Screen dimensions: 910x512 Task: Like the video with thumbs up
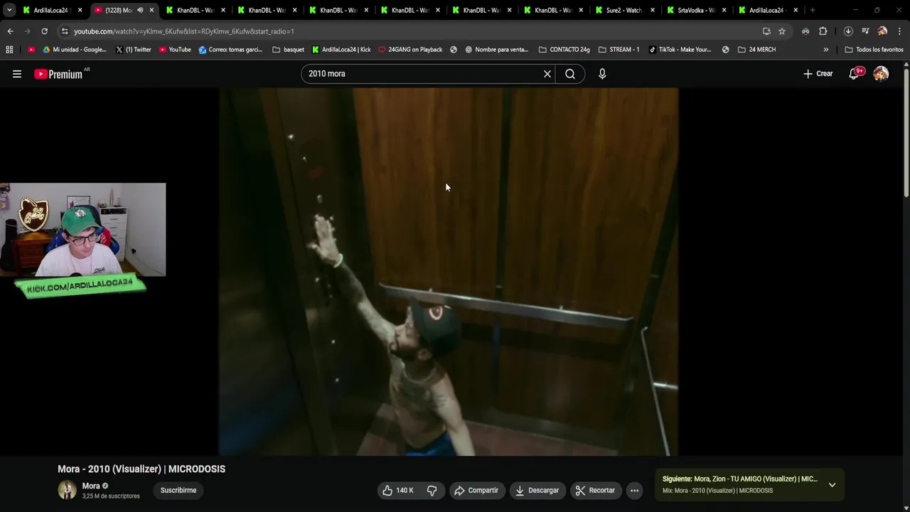(x=397, y=491)
